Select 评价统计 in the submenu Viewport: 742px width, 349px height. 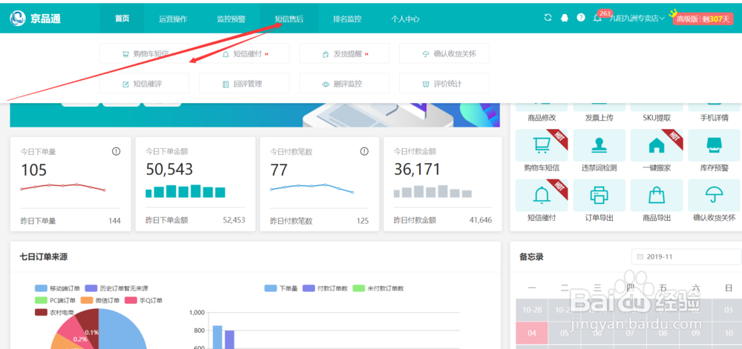[444, 84]
